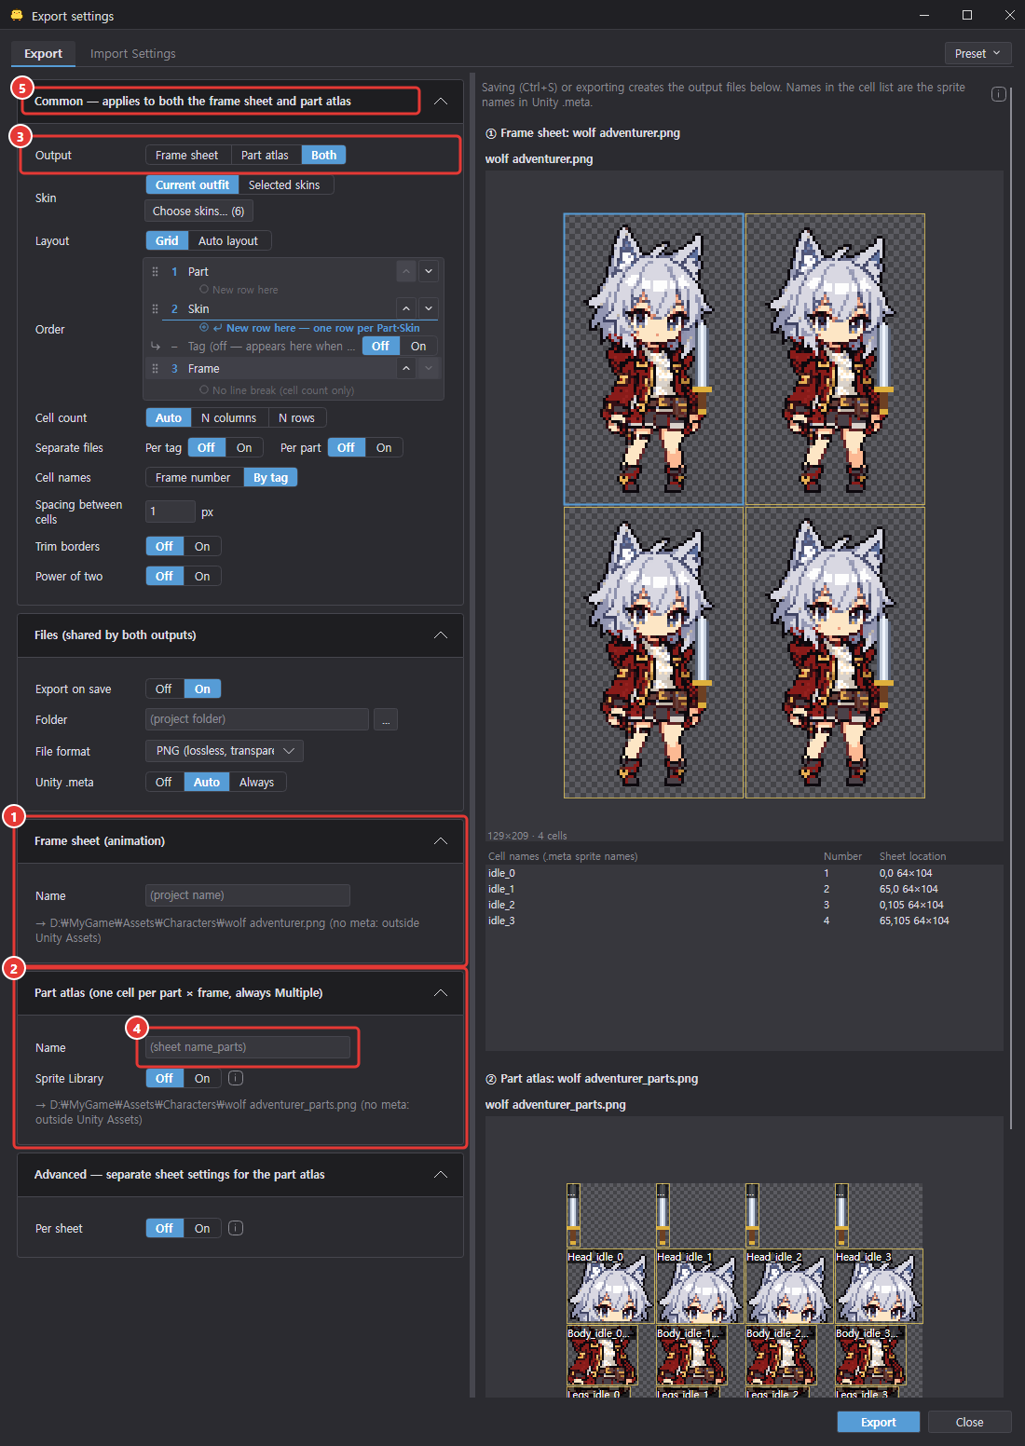Collapse the Common section

441,101
